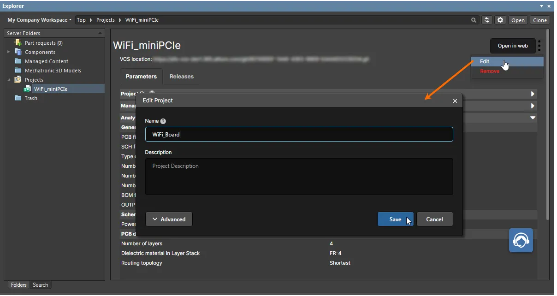Select the Trash folder

click(x=31, y=98)
